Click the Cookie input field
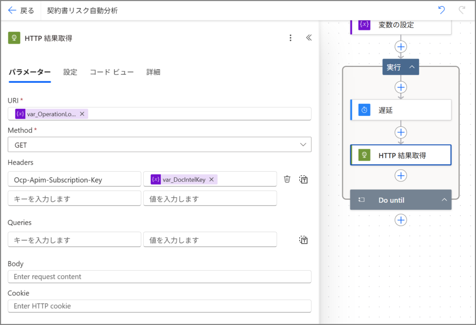Viewport: 476px width, 325px height. coord(159,306)
